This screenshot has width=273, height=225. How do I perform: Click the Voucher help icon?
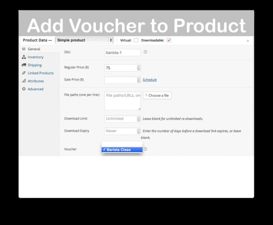[145, 149]
